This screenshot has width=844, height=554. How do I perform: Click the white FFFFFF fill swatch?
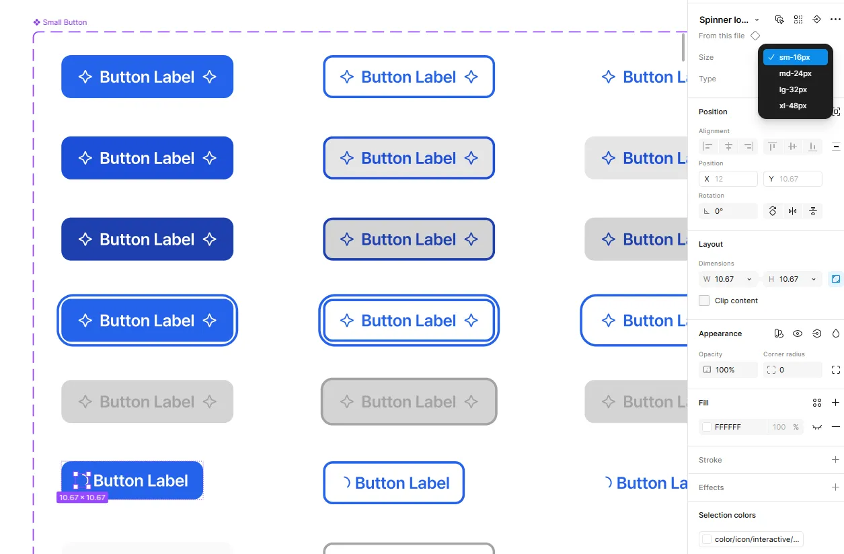click(707, 427)
